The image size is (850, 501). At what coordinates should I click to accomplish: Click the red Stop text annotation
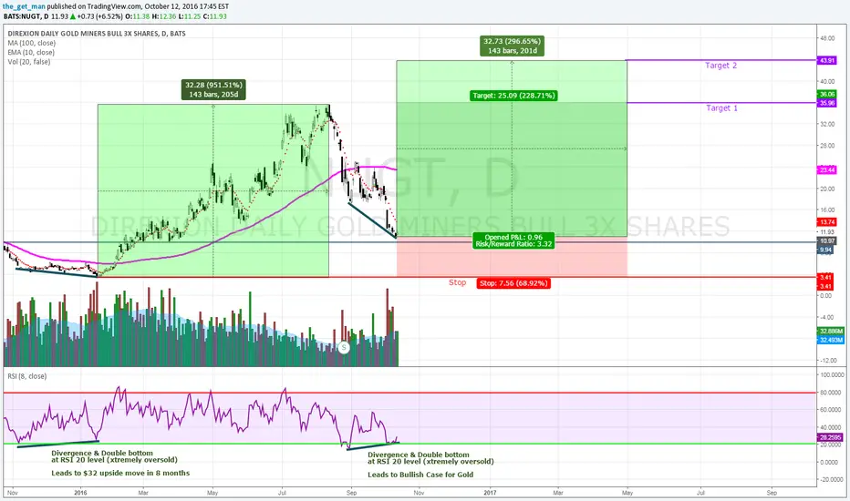(457, 282)
